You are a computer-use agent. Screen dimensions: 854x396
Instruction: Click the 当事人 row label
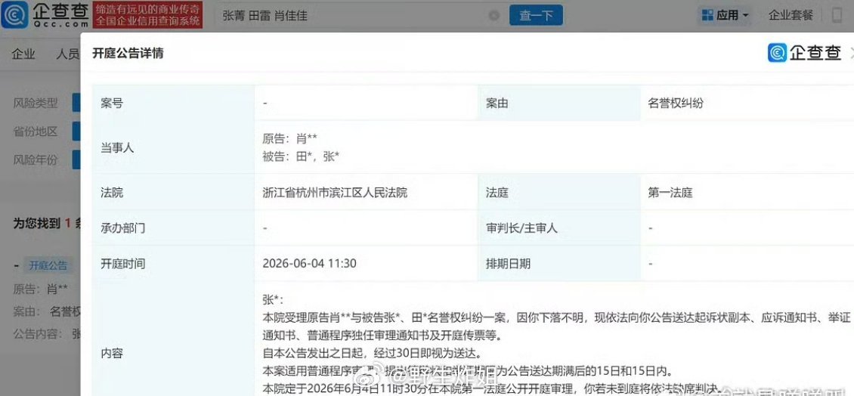117,147
